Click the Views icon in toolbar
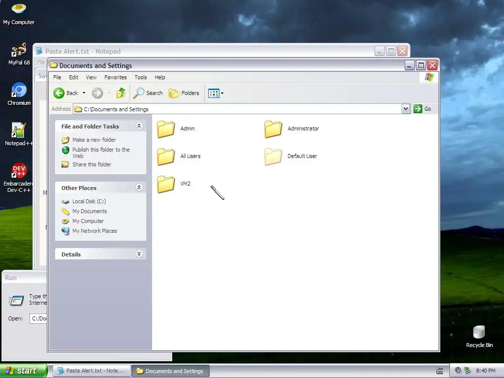This screenshot has width=504, height=378. 214,93
